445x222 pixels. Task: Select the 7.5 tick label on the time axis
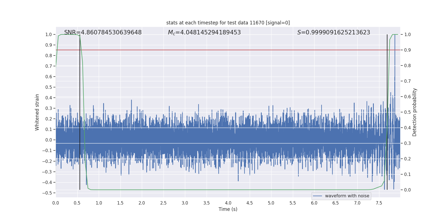(x=379, y=203)
